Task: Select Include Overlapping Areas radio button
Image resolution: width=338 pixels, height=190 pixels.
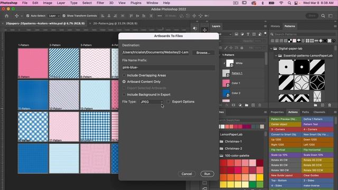Action: coord(124,75)
